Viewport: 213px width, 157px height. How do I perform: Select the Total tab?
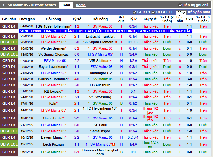tap(66, 5)
